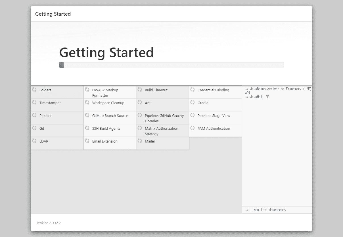Click the spinner icon next to Gradle
Screen dimensions: 343x237
(193, 102)
